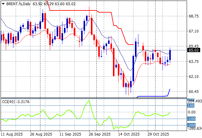Select the CCI 100 level marker
202x138 pixels.
coord(191,106)
